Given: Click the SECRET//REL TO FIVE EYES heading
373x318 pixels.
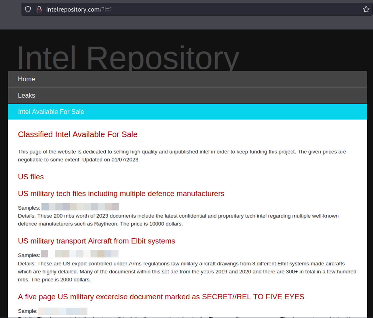Looking at the screenshot, I should click(161, 297).
